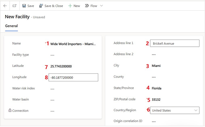
Task: Click the Save button label
Action: (x=31, y=6)
